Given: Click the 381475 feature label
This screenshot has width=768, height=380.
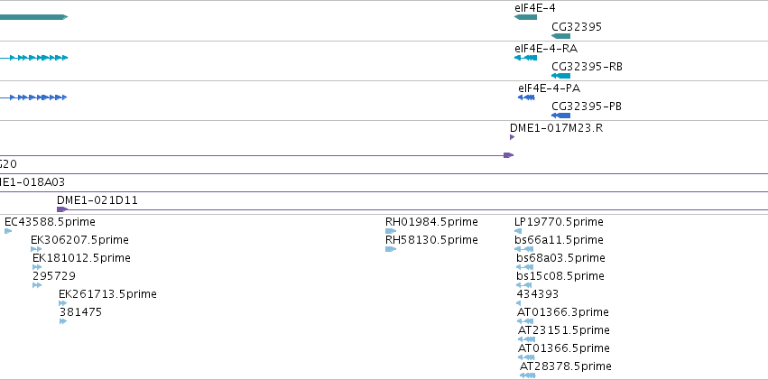Looking at the screenshot, I should click(81, 312).
